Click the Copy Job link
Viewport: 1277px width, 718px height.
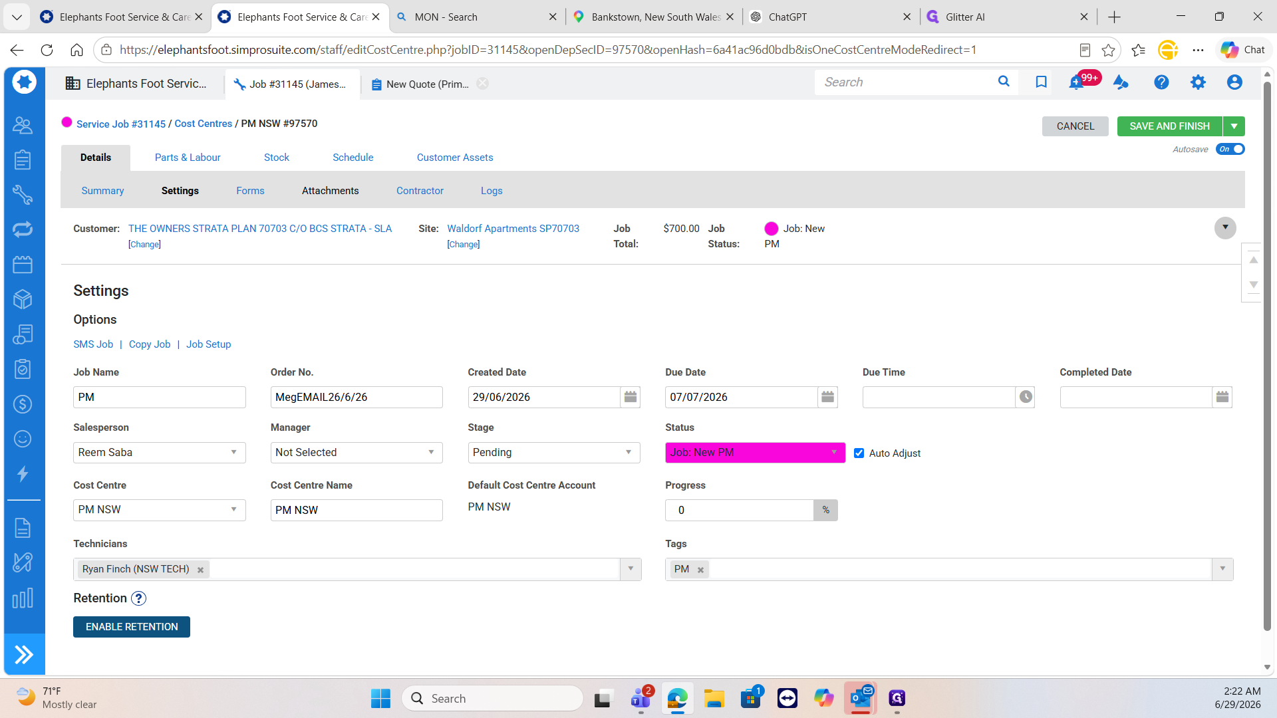[x=150, y=344]
